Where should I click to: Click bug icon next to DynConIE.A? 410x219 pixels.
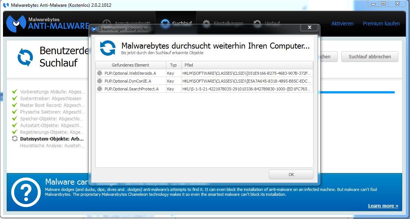[100, 81]
